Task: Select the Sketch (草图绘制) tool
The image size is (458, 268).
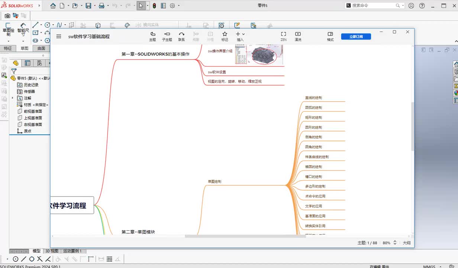Action: click(x=8, y=30)
